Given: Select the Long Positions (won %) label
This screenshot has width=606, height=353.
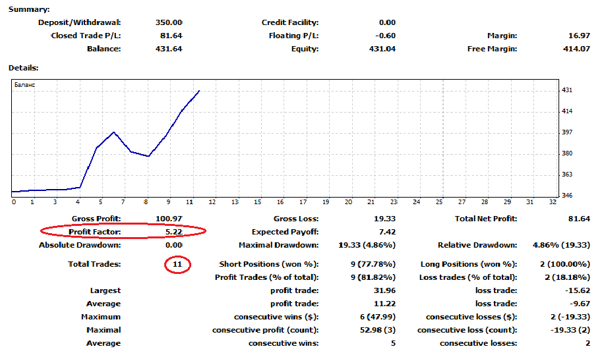Looking at the screenshot, I should click(469, 264).
